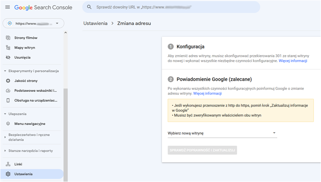Screen dimensions: 321x182
Task: Open Strony filmów report
Action: point(26,38)
